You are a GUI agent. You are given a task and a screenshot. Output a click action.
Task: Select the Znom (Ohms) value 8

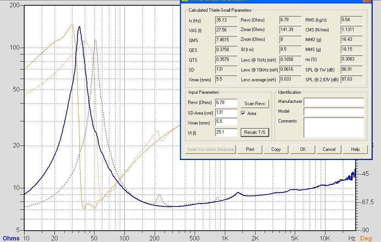[290, 40]
